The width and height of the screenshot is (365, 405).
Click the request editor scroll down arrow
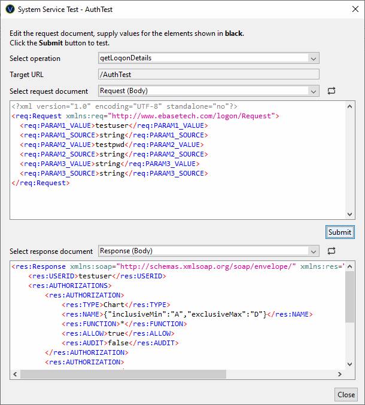[x=350, y=214]
